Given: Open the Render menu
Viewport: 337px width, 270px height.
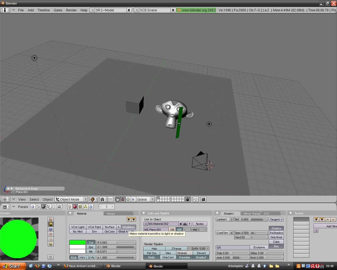Looking at the screenshot, I should click(71, 10).
